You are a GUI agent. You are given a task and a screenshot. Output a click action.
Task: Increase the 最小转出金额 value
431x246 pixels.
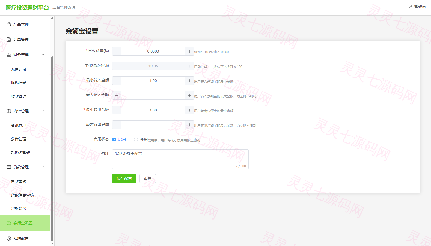point(189,110)
